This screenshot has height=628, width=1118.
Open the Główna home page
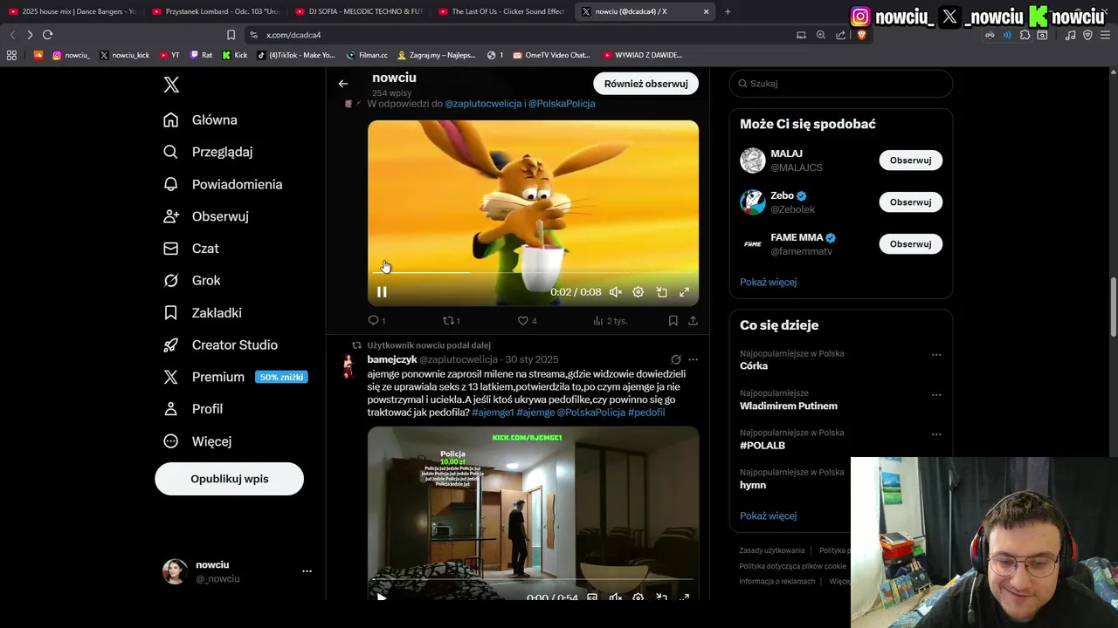click(x=200, y=119)
